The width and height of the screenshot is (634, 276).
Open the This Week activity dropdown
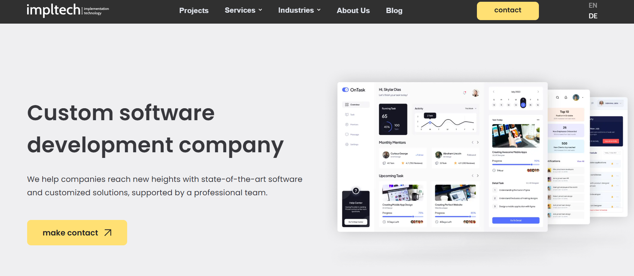[x=471, y=109]
